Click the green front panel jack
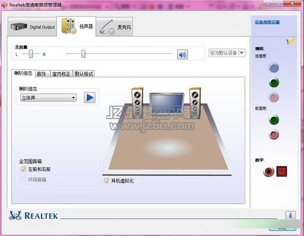 pyautogui.click(x=274, y=120)
